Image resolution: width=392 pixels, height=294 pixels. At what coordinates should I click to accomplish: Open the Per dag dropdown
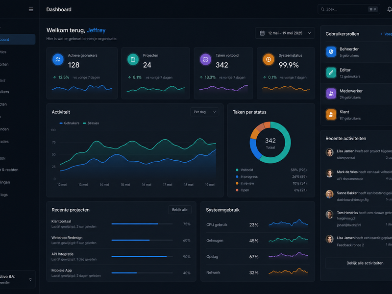click(x=204, y=112)
